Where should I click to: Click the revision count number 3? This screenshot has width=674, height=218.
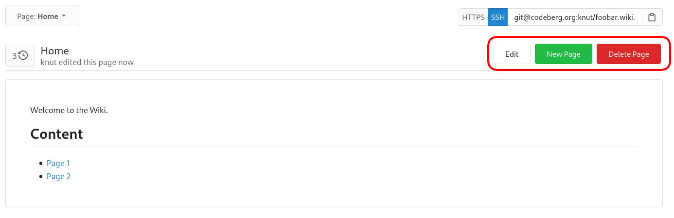(x=15, y=55)
